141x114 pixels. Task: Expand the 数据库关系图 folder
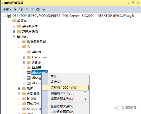tap(19, 42)
